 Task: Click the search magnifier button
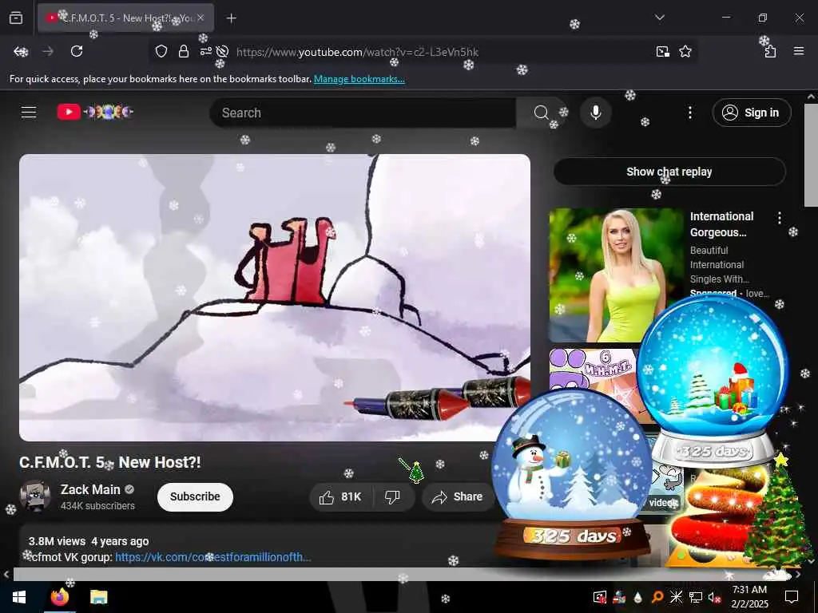pyautogui.click(x=541, y=113)
